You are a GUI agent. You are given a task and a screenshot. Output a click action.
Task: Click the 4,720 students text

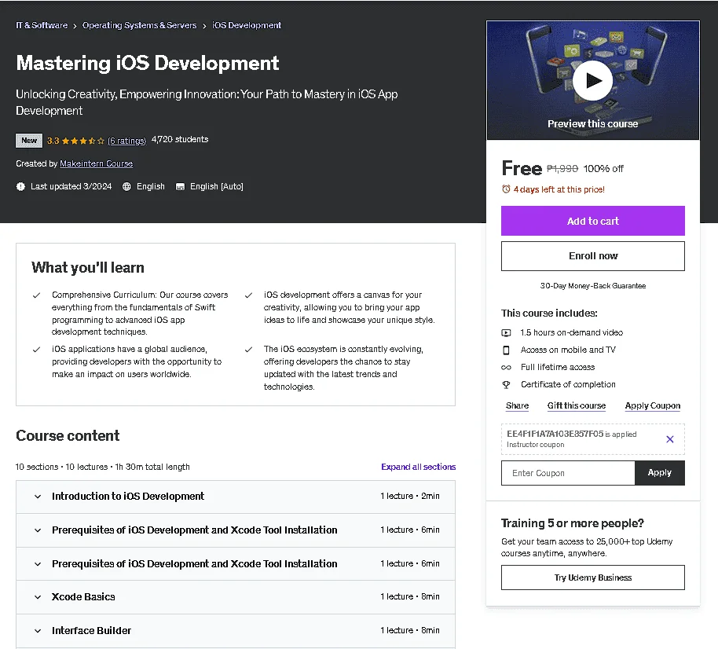[x=179, y=139]
